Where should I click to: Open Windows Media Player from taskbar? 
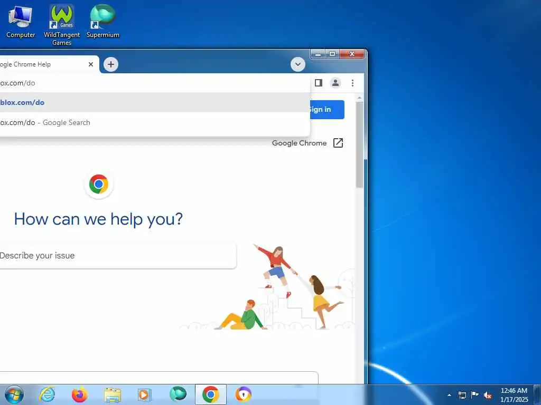click(145, 394)
